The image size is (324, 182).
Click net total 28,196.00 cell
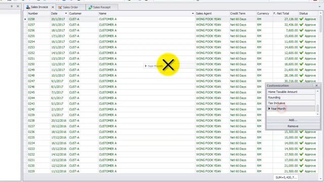pyautogui.click(x=291, y=75)
